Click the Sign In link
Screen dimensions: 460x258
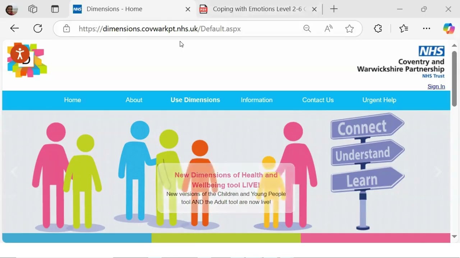pos(436,86)
